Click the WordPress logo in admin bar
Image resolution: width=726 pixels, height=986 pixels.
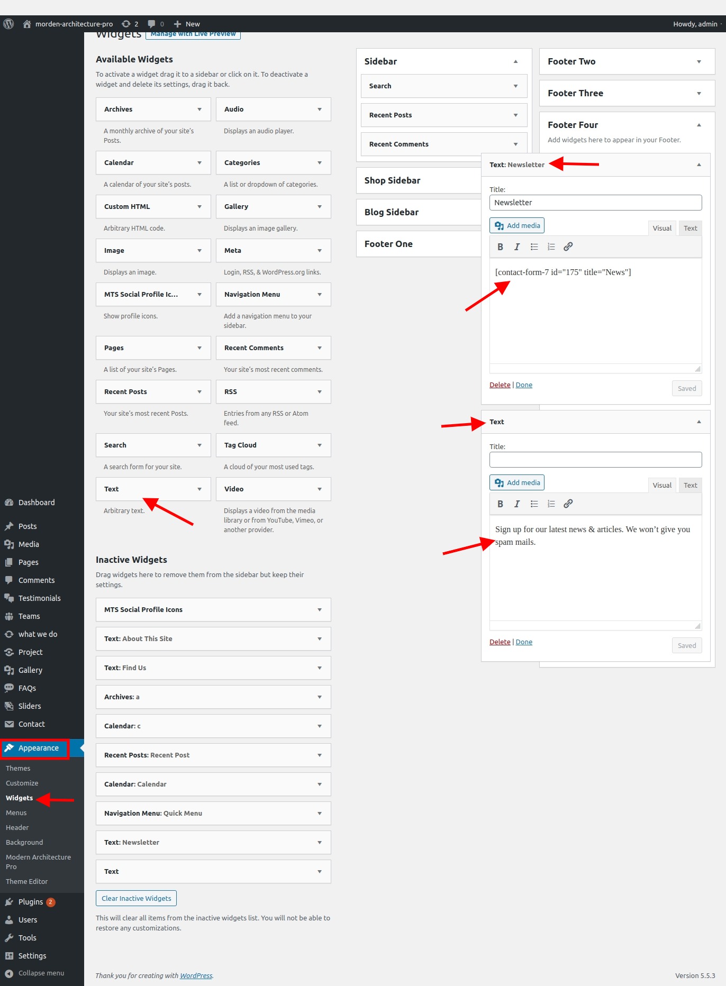pyautogui.click(x=8, y=24)
